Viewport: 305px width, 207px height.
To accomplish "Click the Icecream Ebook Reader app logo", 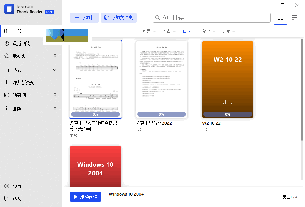I will pyautogui.click(x=9, y=9).
